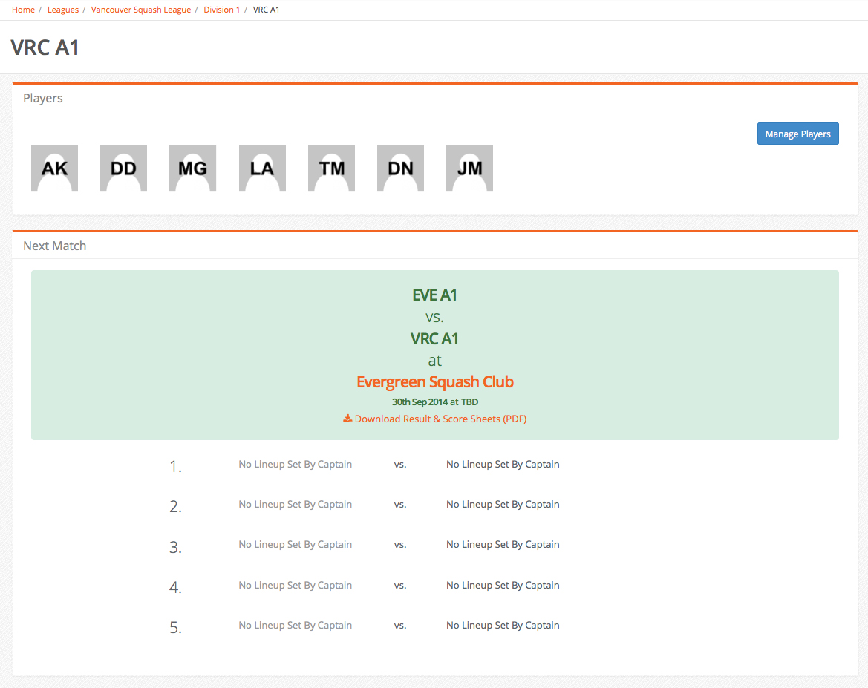The height and width of the screenshot is (688, 868).
Task: Click the VRC A1 page heading
Action: tap(45, 47)
